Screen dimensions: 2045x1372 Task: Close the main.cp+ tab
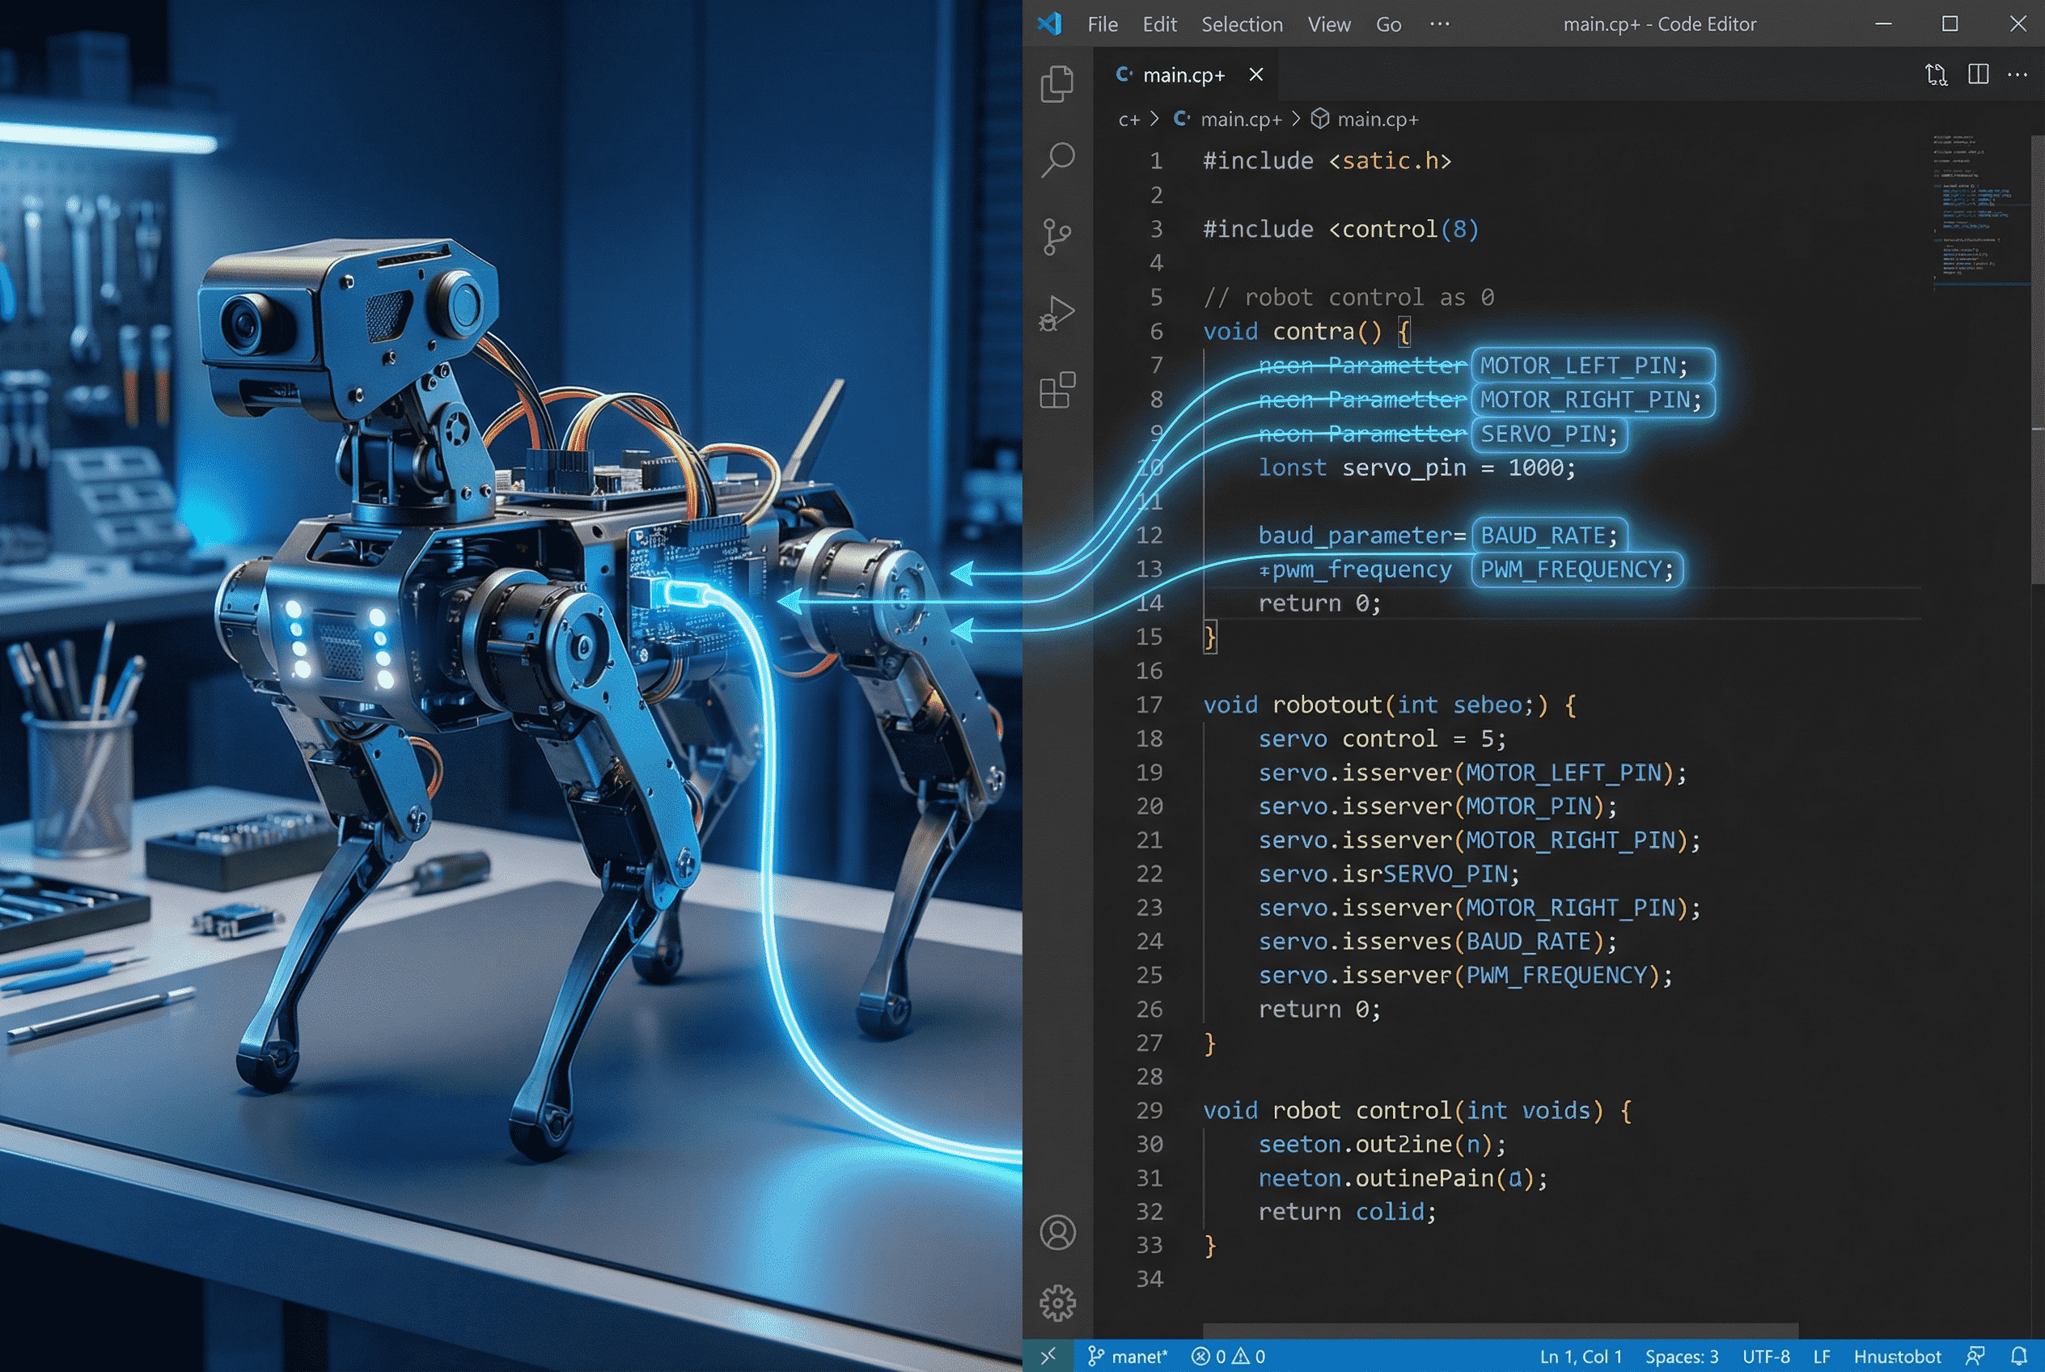click(x=1255, y=74)
